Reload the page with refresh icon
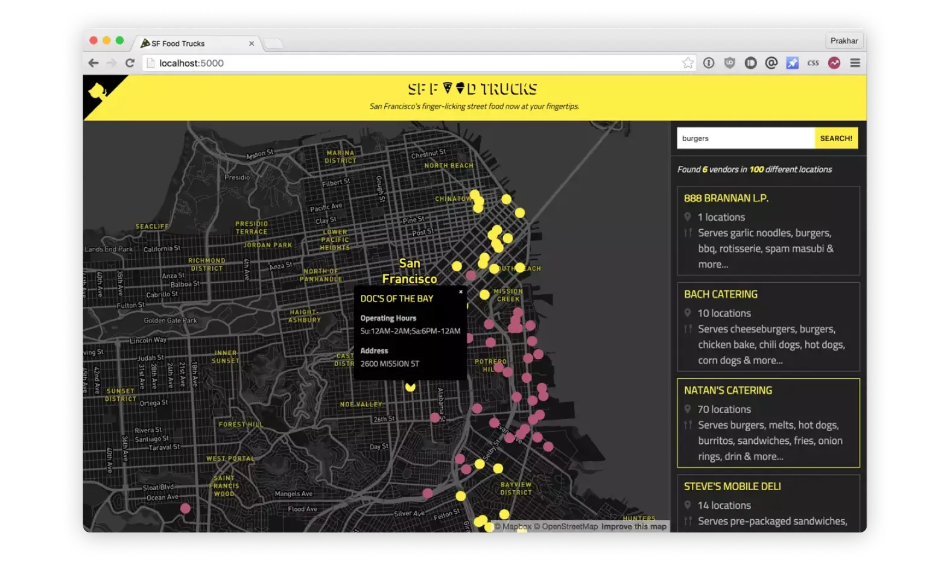This screenshot has height=568, width=950. (130, 63)
